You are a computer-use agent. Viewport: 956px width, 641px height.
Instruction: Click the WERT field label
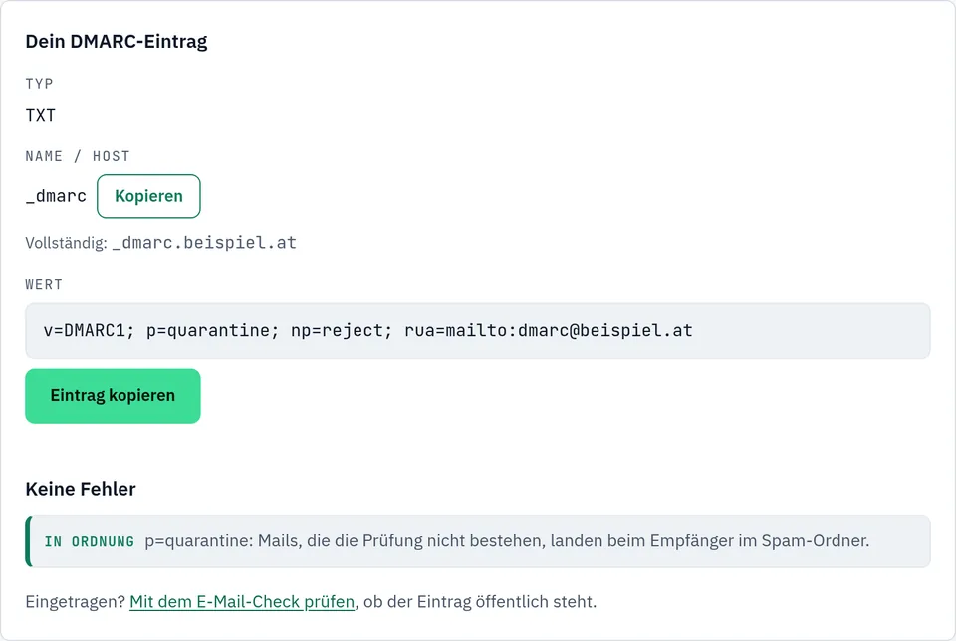coord(44,284)
